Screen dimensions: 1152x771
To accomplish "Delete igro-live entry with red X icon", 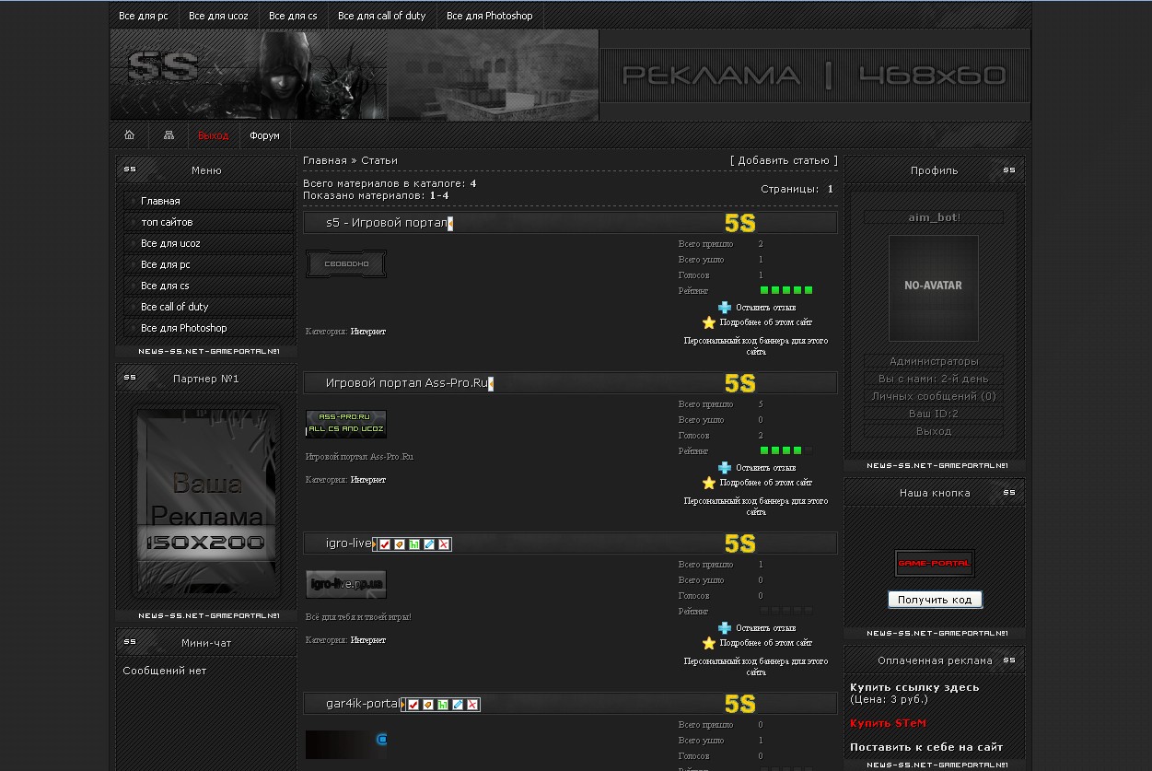I will 444,544.
